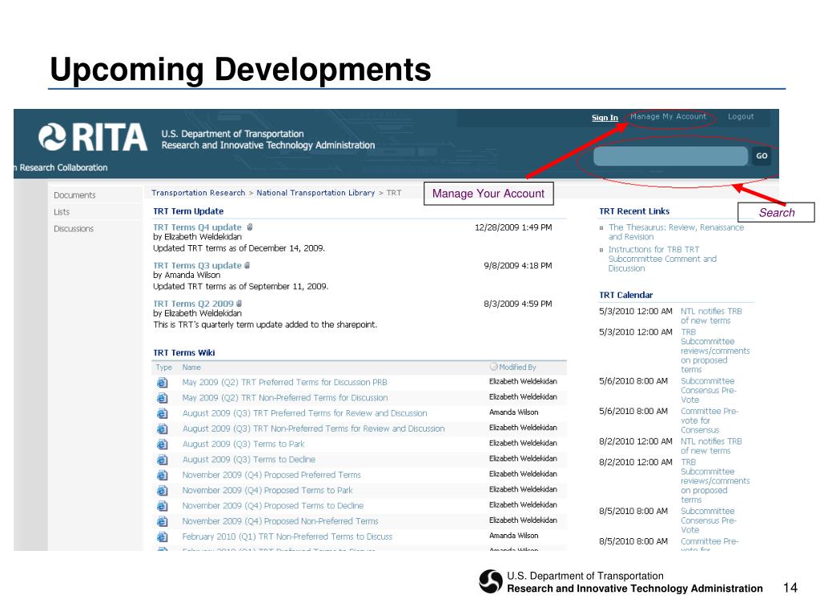Viewport: 820px width, 615px height.
Task: Open November 2009 (Q4) Proposed Preferred Terms
Action: coord(271,475)
